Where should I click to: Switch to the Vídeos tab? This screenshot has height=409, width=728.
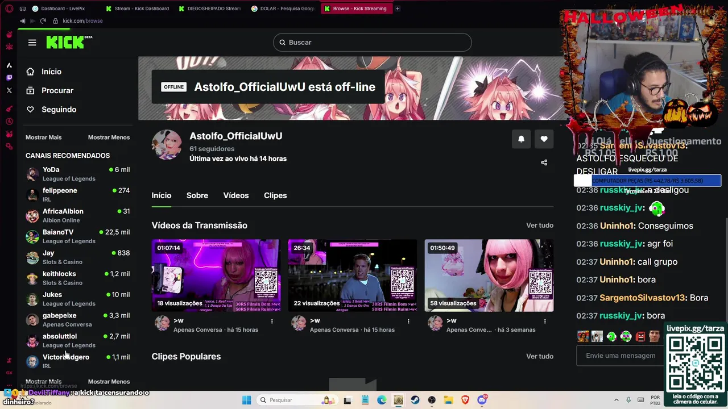point(236,195)
